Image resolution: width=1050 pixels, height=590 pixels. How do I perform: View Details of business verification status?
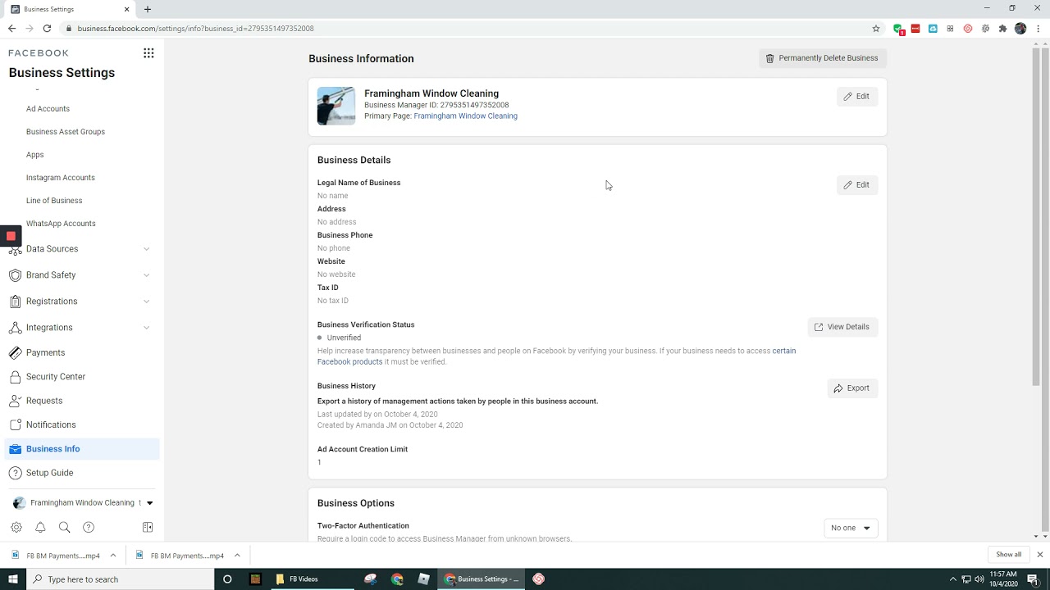pyautogui.click(x=842, y=327)
